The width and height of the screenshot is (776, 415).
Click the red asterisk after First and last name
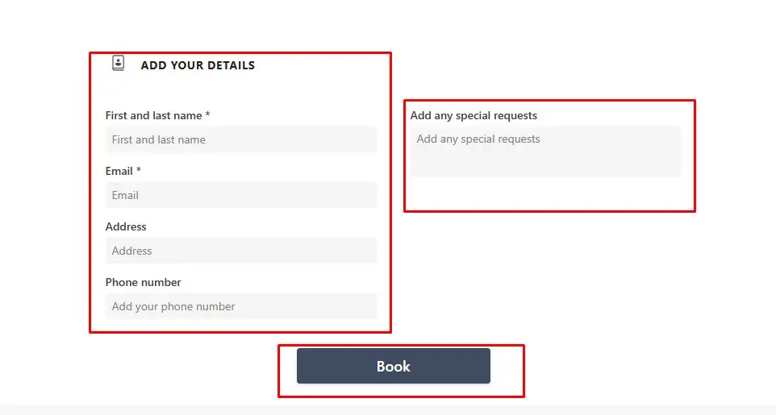208,114
